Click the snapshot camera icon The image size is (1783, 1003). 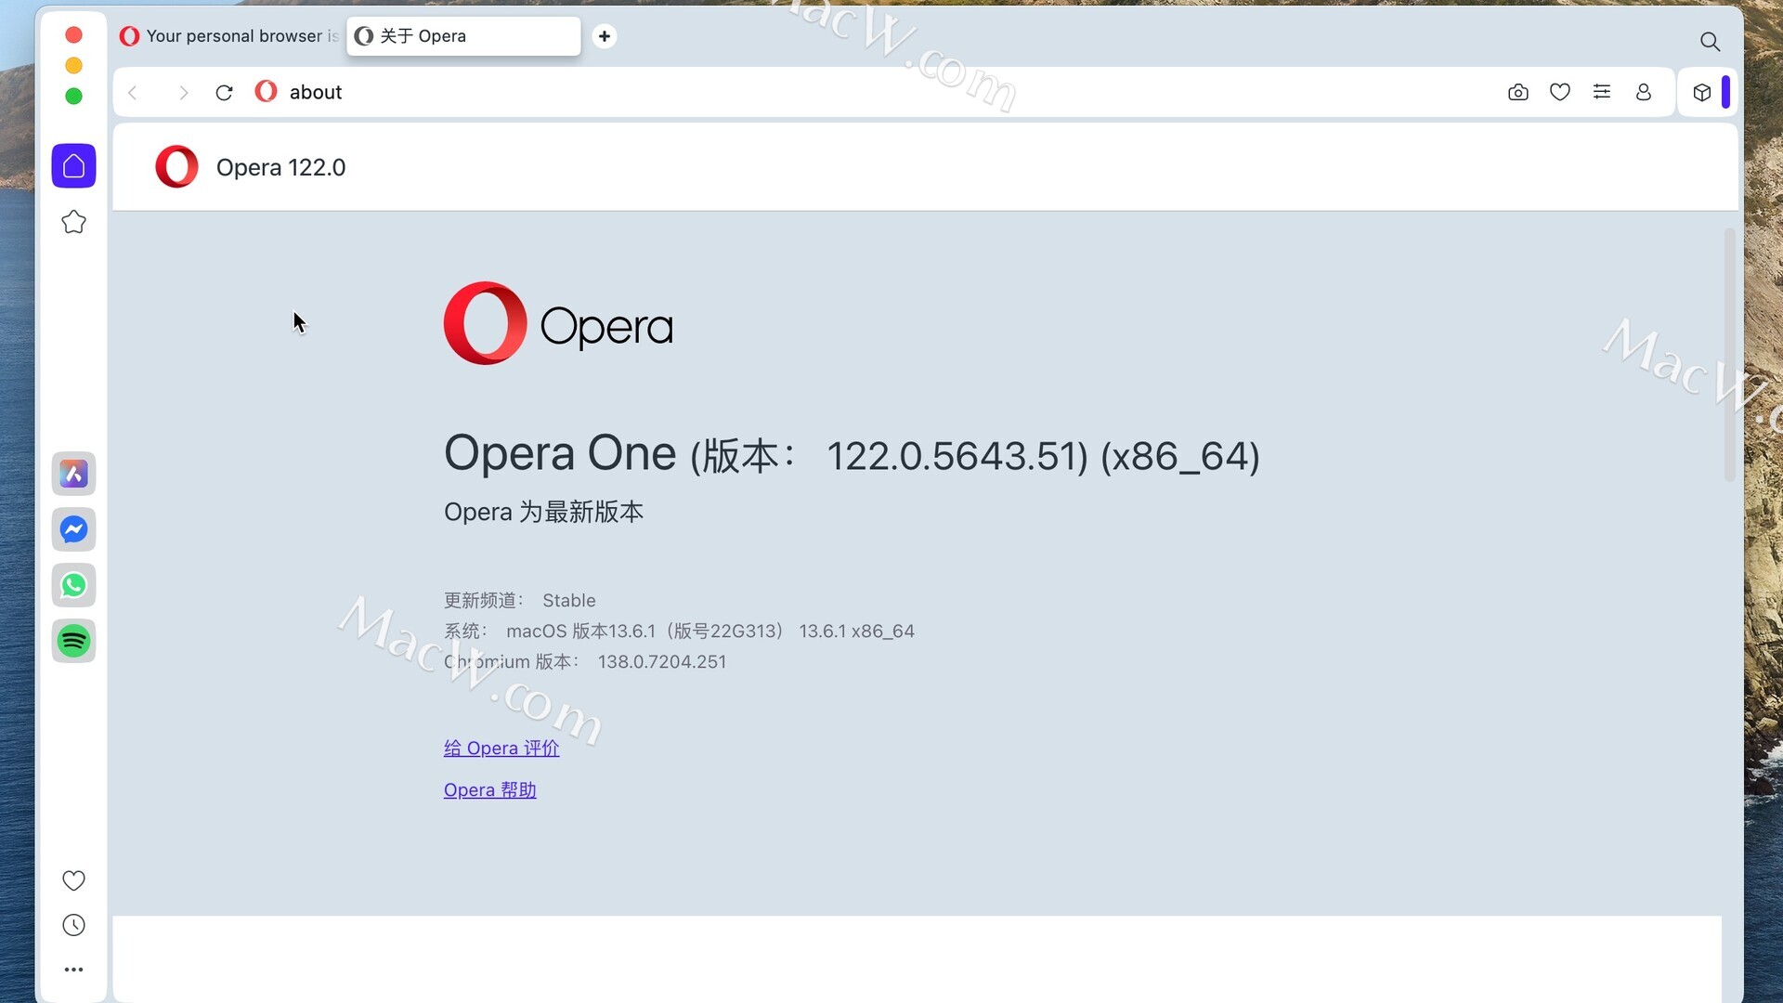(1517, 92)
